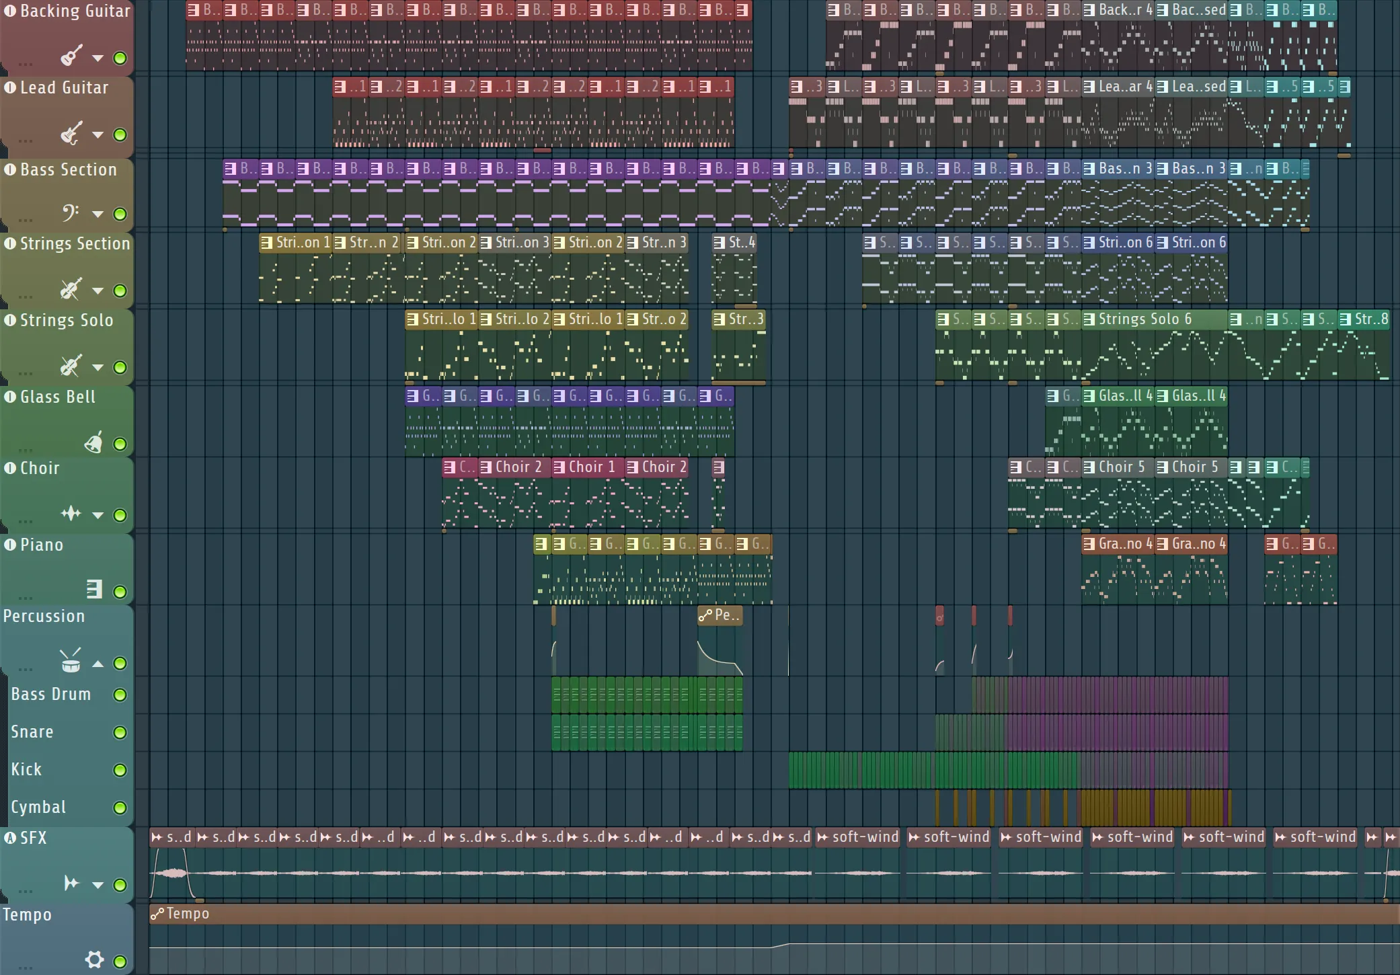1400x975 pixels.
Task: Click the violin icon on Strings Section track
Action: [x=71, y=289]
